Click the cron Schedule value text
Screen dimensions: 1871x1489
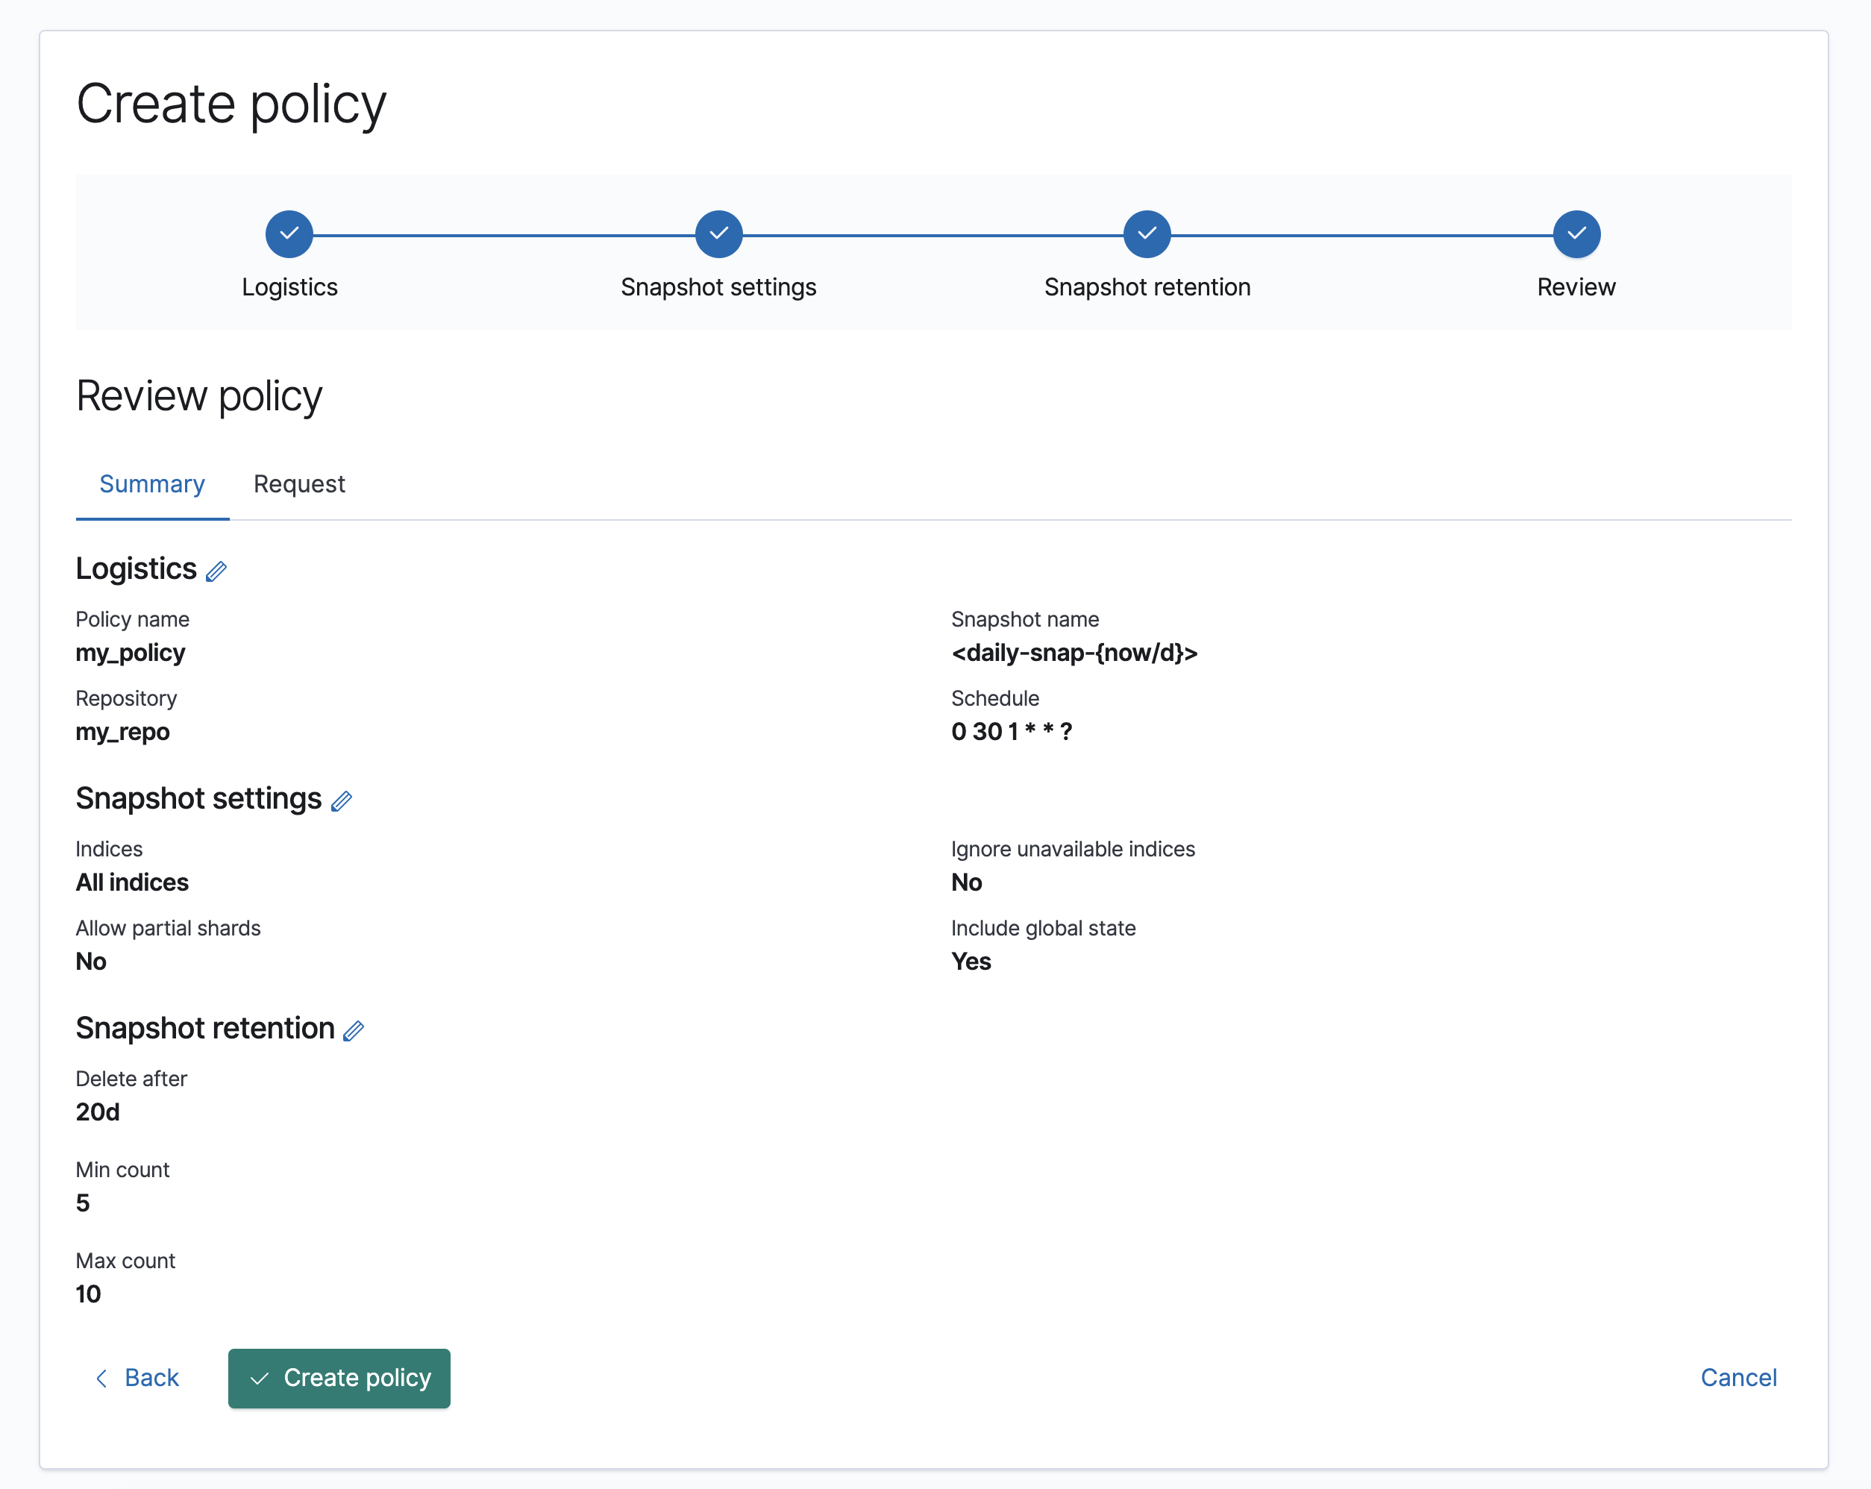coord(1011,732)
